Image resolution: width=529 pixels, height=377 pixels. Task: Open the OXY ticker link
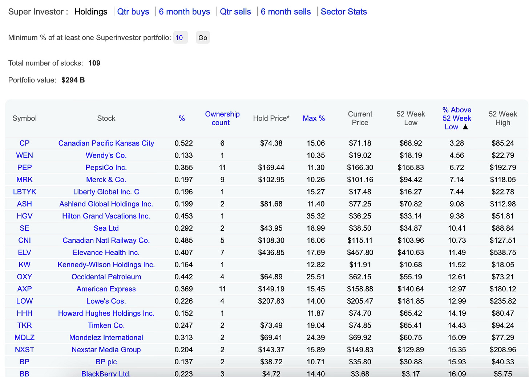coord(24,277)
